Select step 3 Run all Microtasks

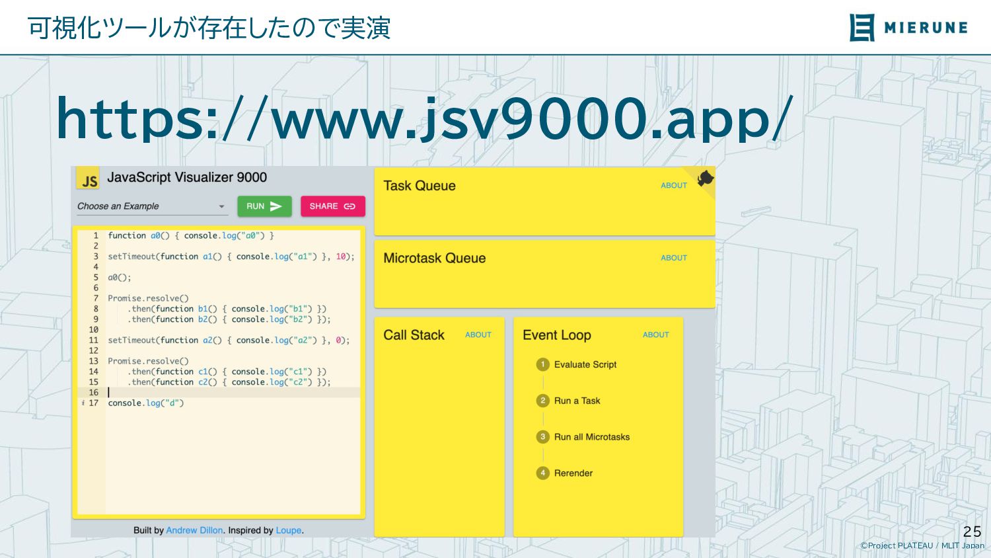point(583,437)
